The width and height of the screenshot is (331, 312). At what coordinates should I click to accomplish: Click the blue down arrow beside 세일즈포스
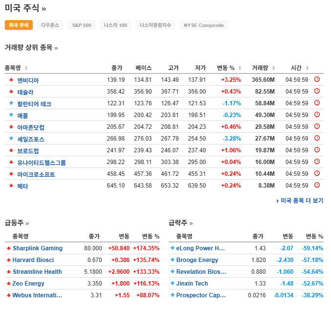(x=11, y=139)
